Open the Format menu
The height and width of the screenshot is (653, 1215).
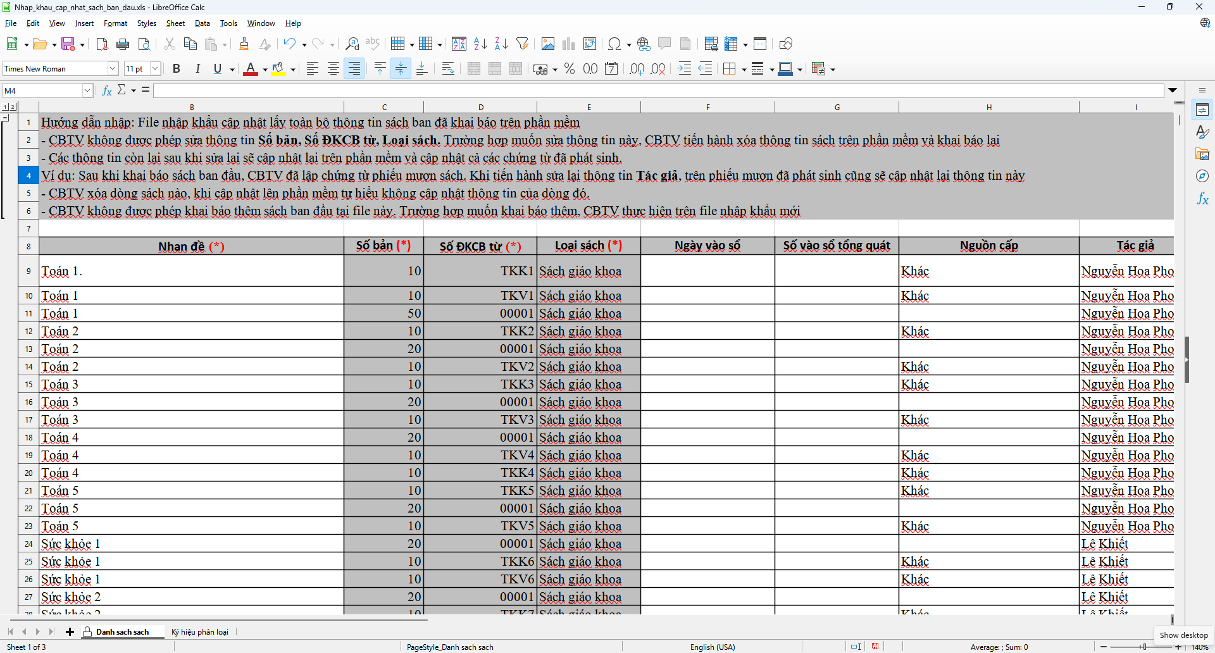115,23
